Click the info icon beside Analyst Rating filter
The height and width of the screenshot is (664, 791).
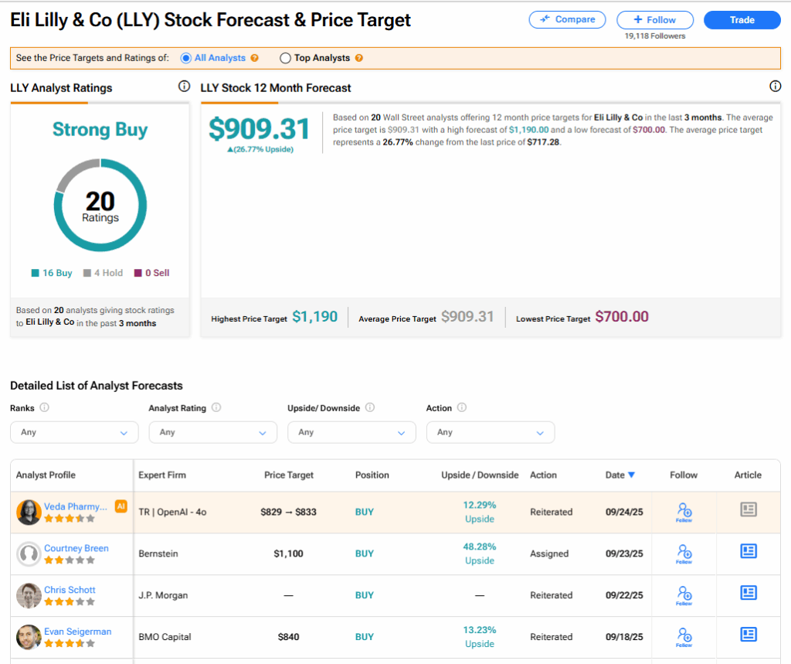tap(216, 407)
